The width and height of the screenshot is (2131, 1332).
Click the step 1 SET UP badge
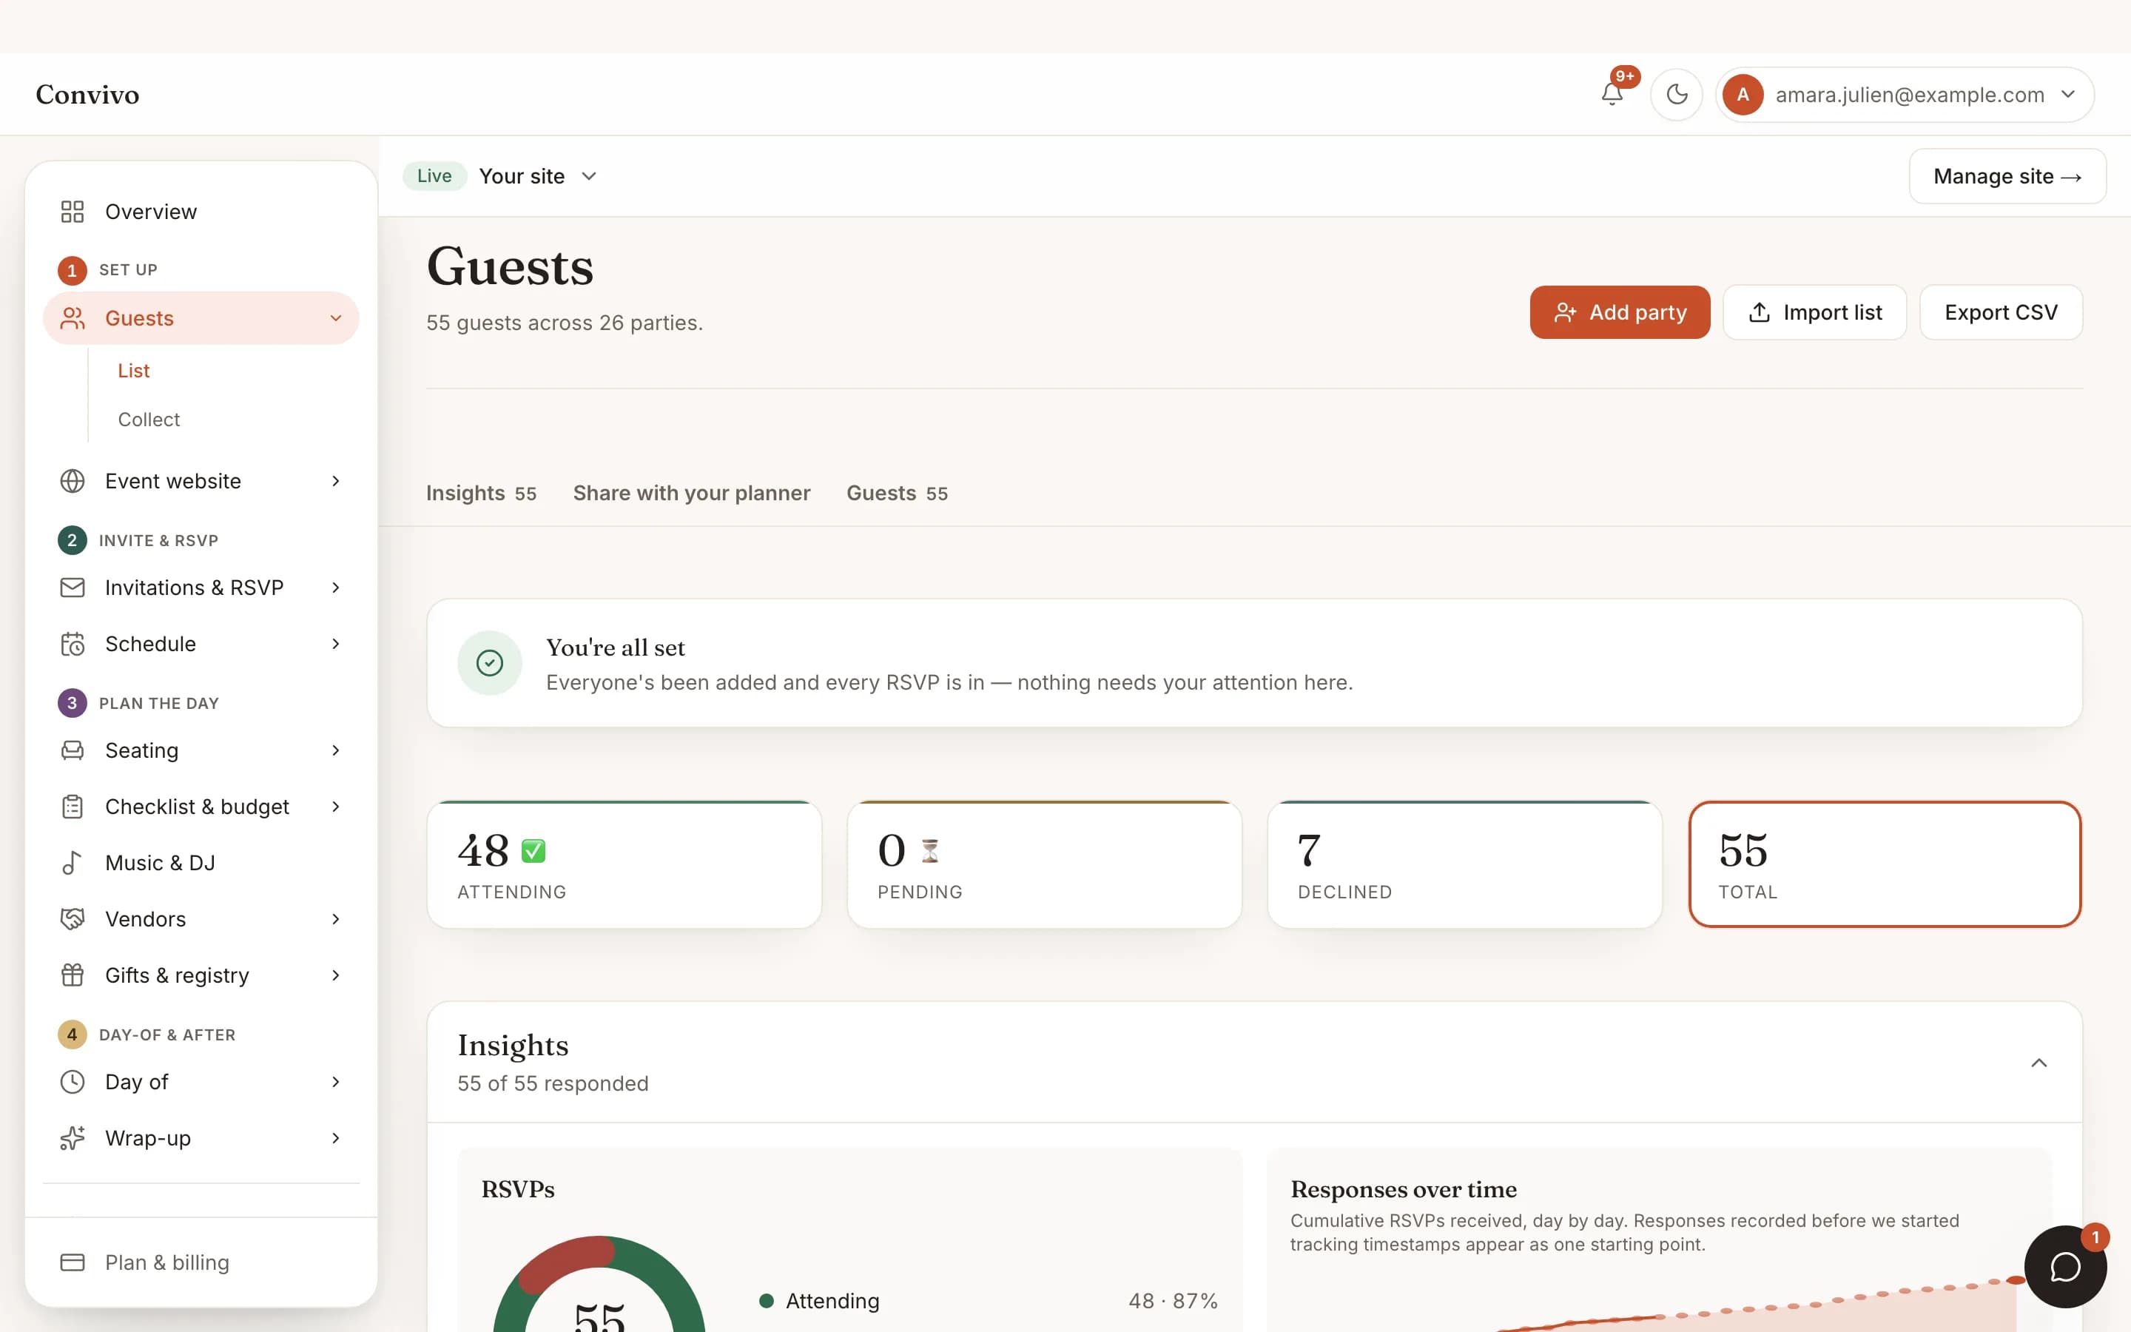tap(73, 269)
